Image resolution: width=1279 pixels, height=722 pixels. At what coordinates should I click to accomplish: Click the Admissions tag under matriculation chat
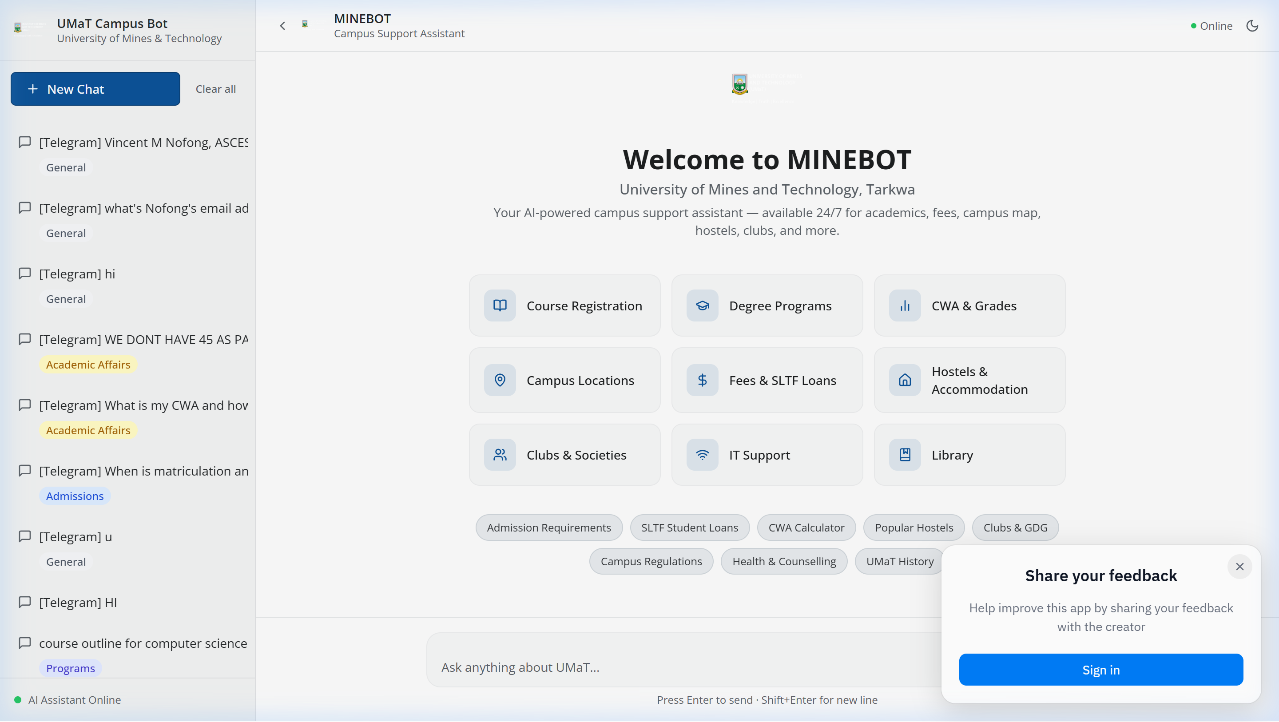(x=75, y=496)
